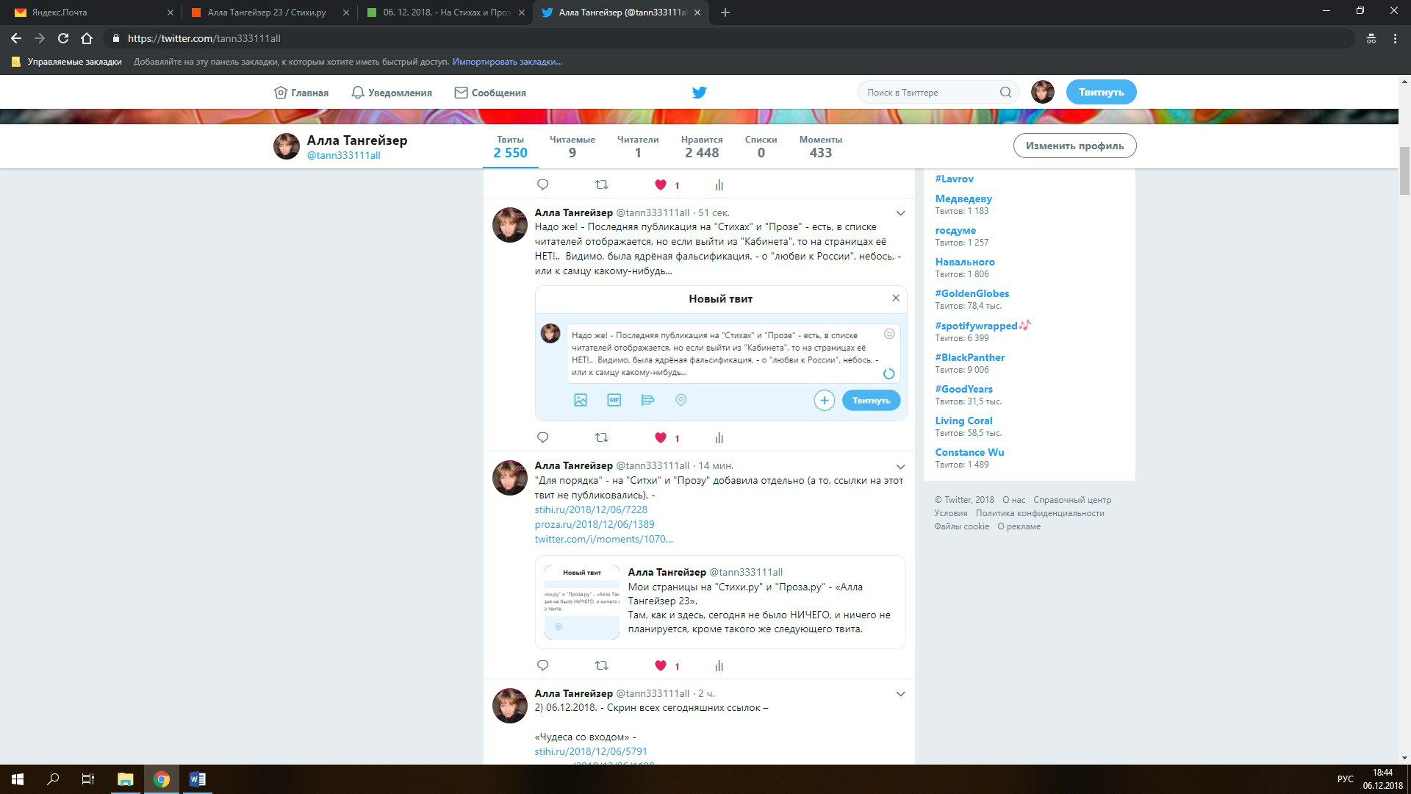Expand options chevron of 14 мин. tweet

[x=900, y=466]
